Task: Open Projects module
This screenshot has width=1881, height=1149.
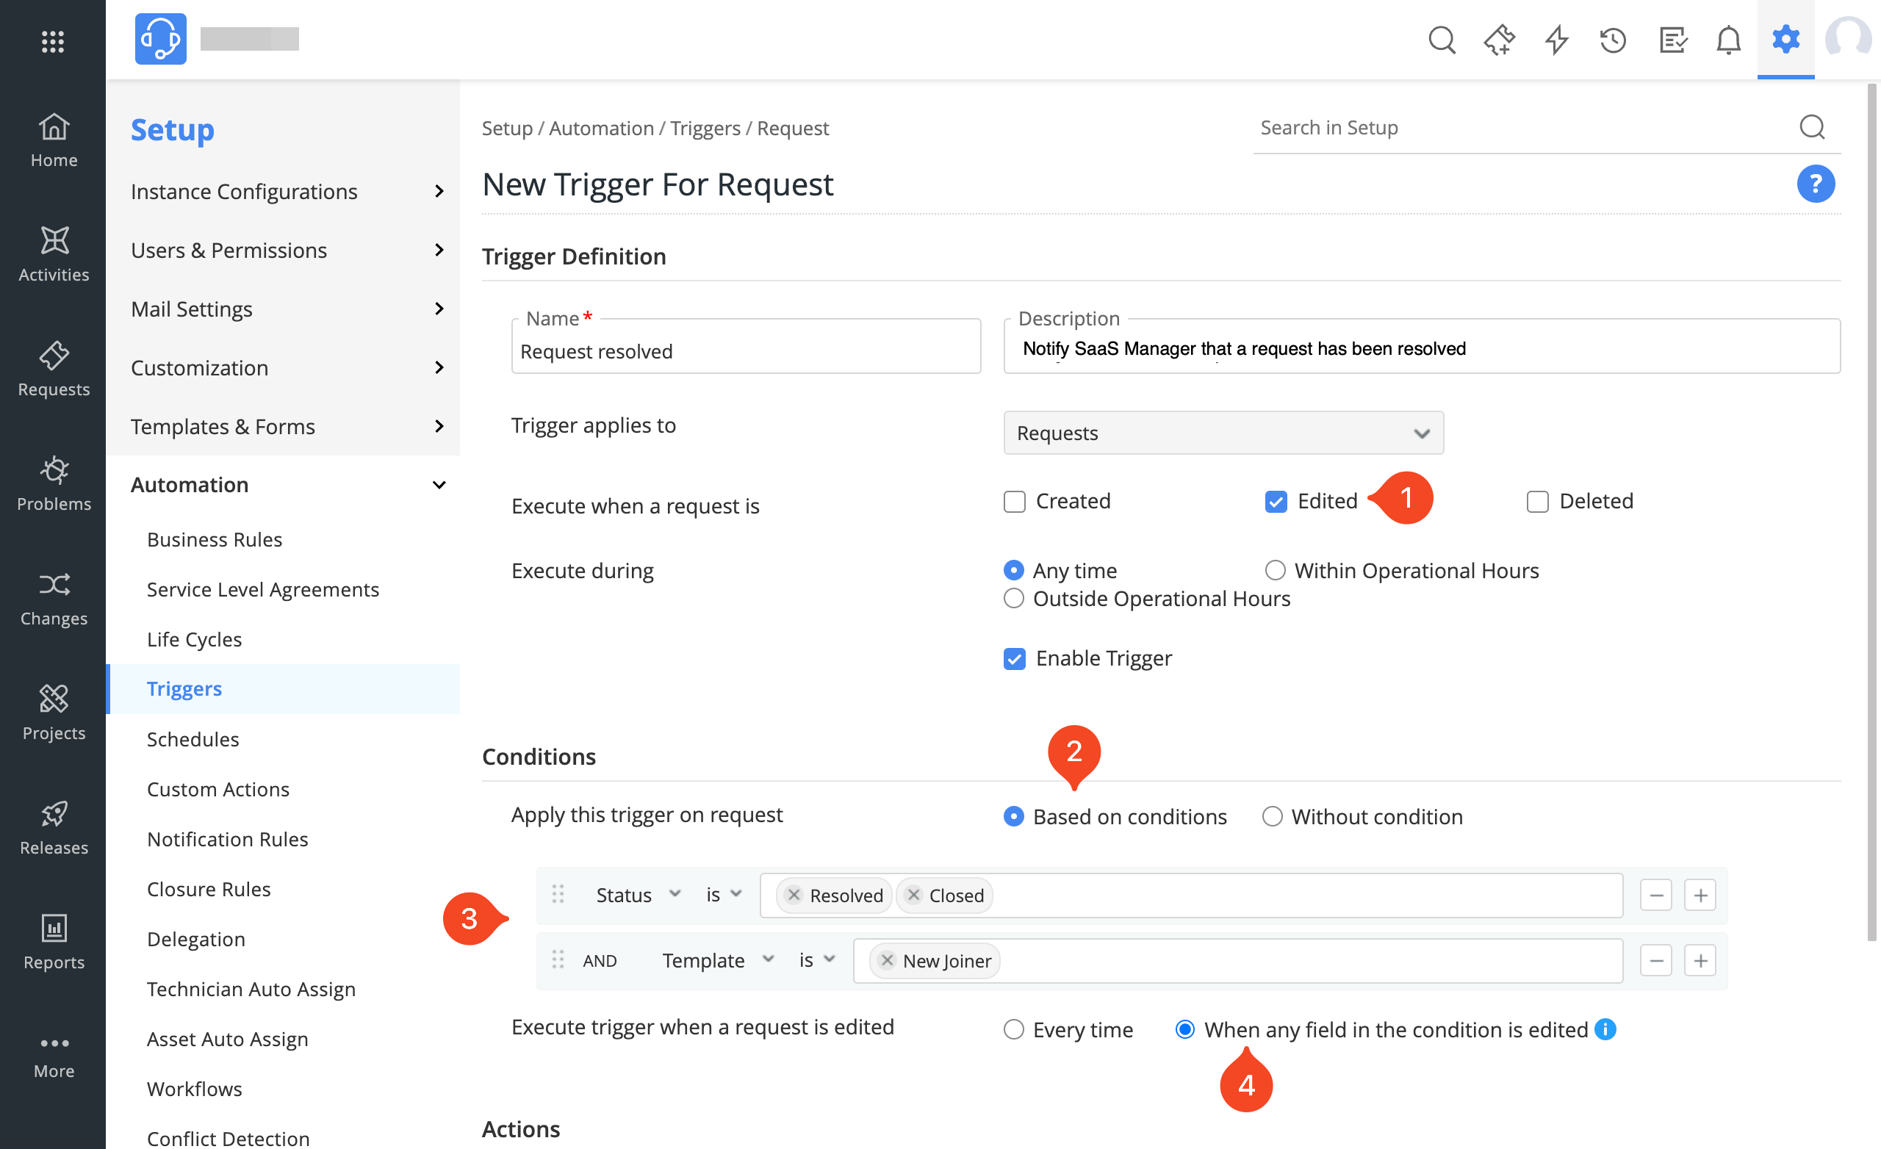Action: (x=54, y=713)
